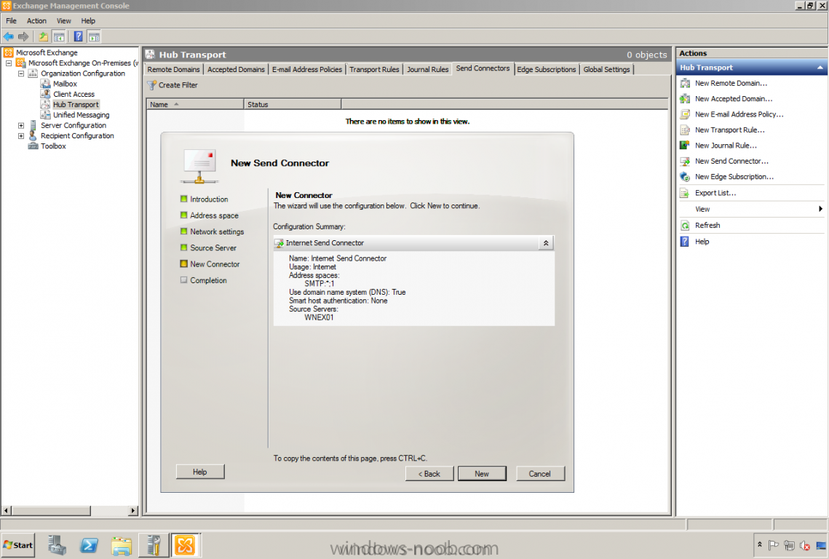Switch to the Remote Domains tab
Screen dimensions: 829x559
(x=173, y=69)
